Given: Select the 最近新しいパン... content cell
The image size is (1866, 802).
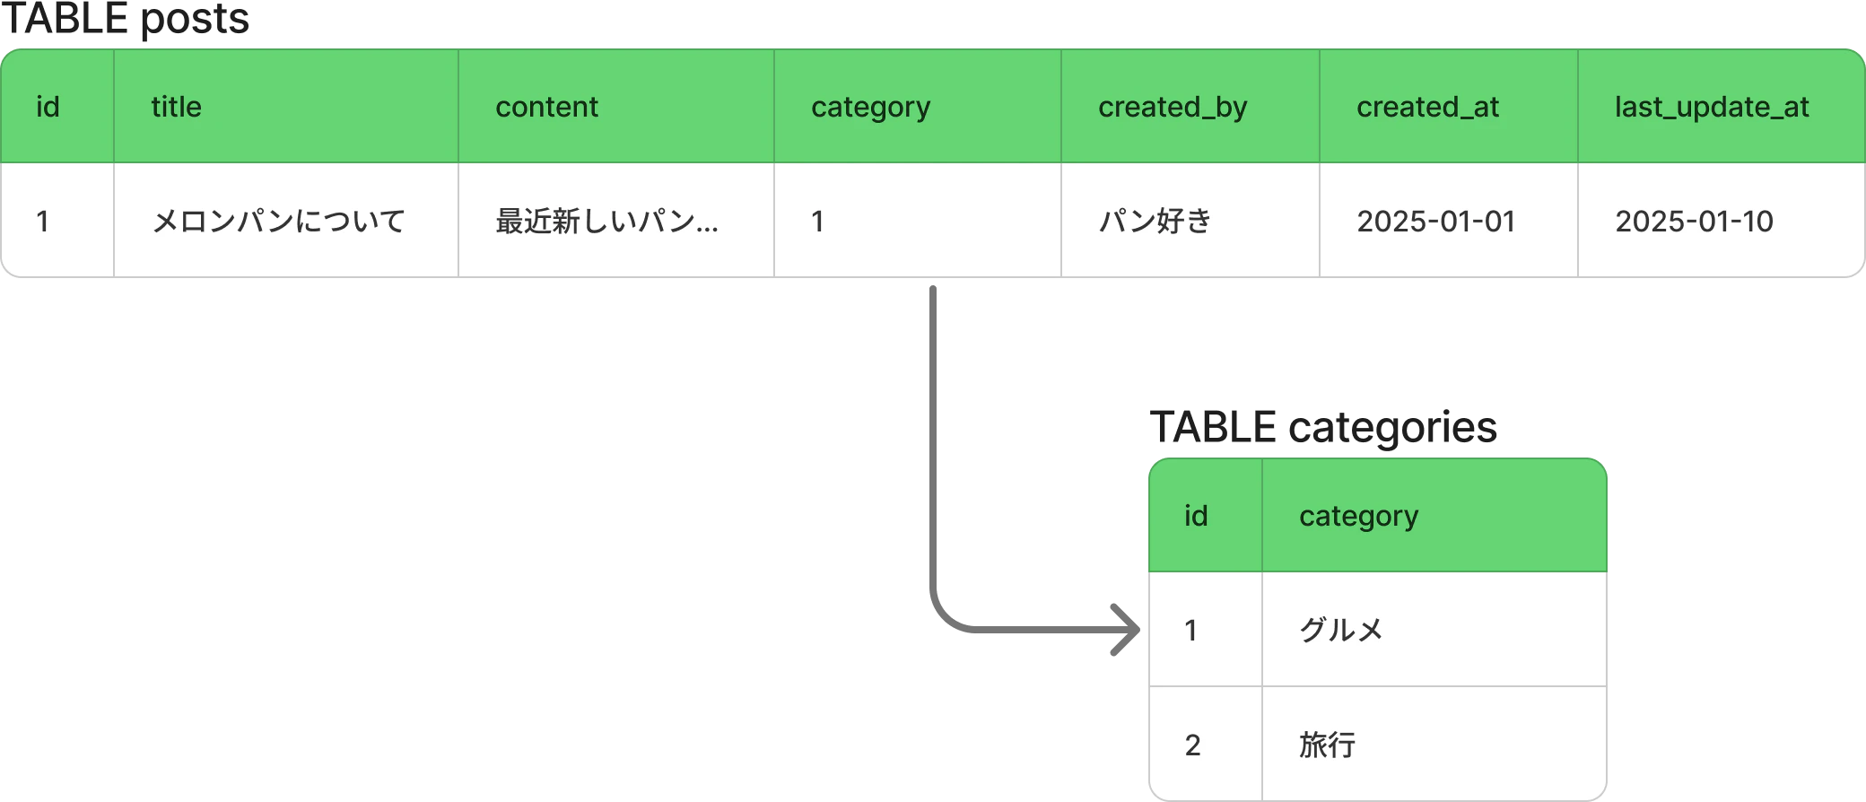Looking at the screenshot, I should (616, 221).
